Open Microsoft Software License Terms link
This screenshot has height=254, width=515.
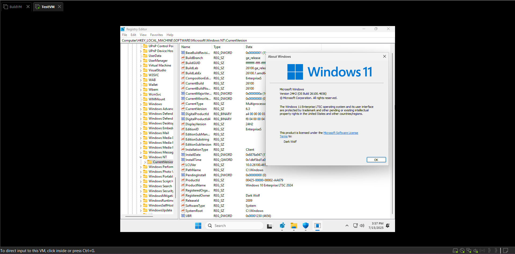pyautogui.click(x=341, y=133)
